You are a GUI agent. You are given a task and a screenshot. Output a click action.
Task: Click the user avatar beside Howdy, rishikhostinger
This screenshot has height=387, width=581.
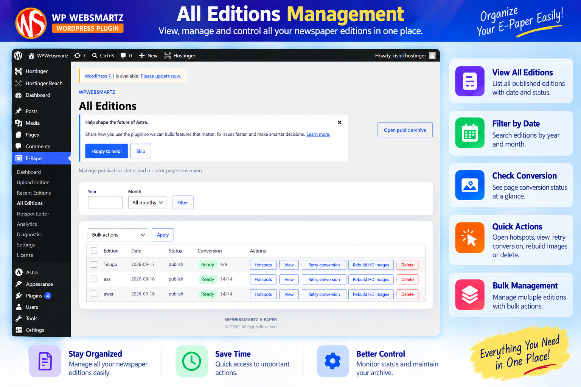[x=432, y=56]
